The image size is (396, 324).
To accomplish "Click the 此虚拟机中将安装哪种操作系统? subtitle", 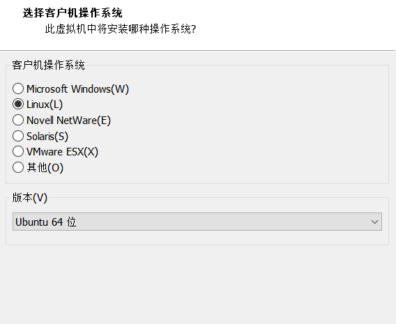I will click(x=121, y=29).
